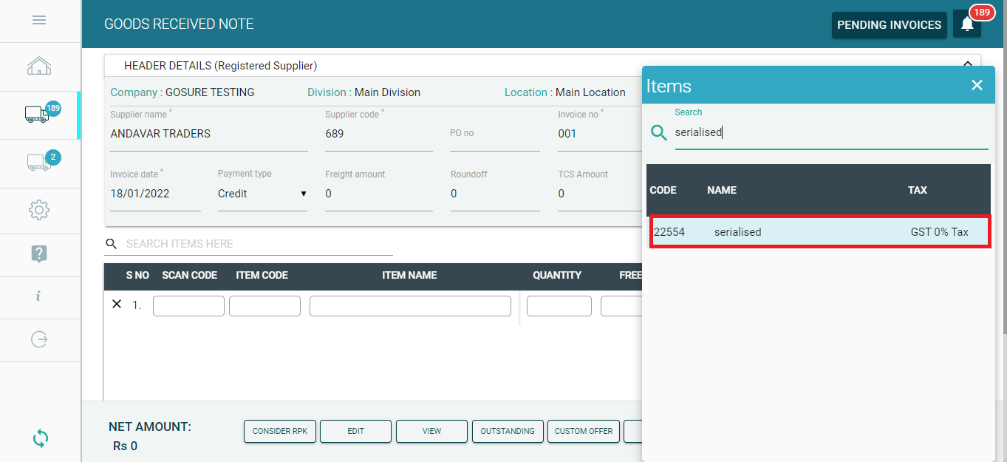Click the CONSIDER RPK button
Image resolution: width=1007 pixels, height=462 pixels.
click(x=280, y=431)
